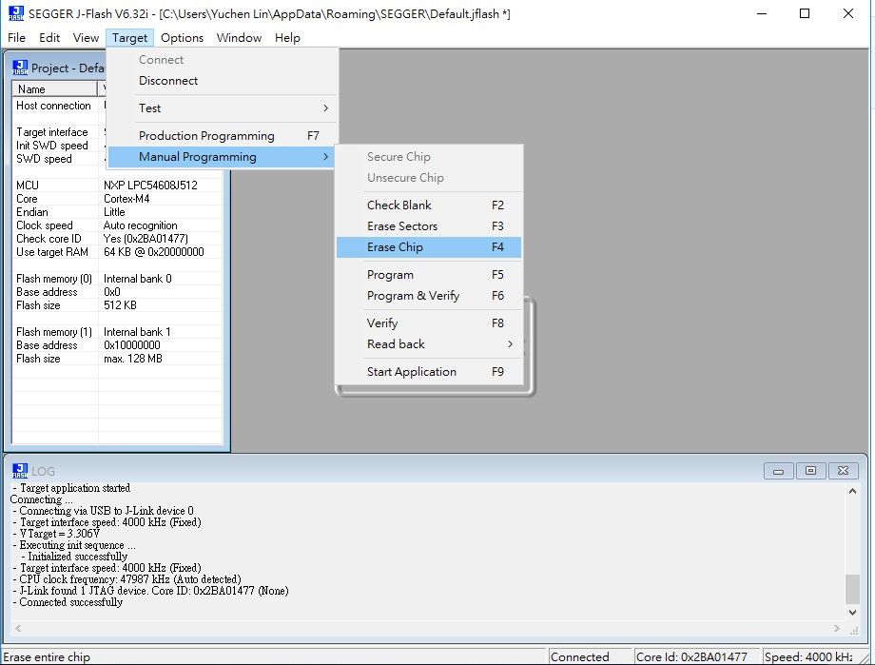The width and height of the screenshot is (875, 665).
Task: Select Verify F8 entry
Action: (x=429, y=323)
